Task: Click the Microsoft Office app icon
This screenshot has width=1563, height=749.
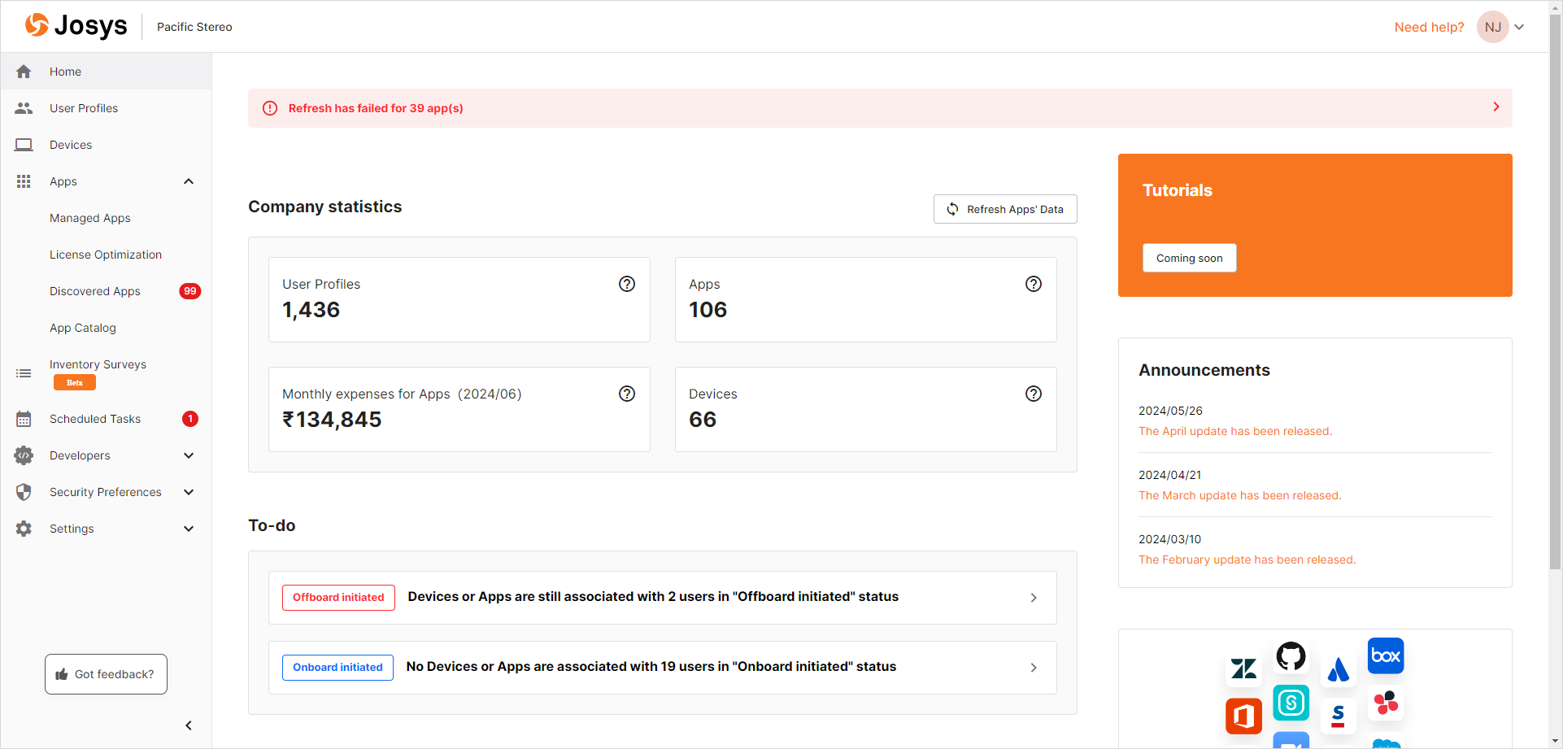Action: 1243,716
